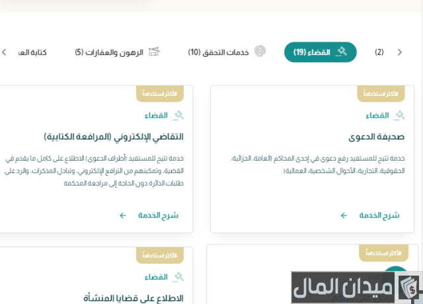Open شرح الخدمة link on التقاضي الإلكتروني card
The height and width of the screenshot is (304, 423).
point(158,215)
